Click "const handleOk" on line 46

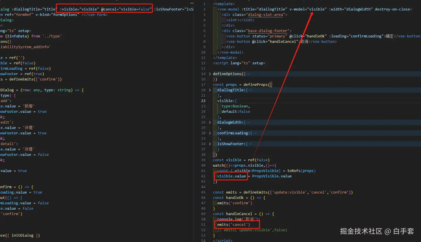click(x=228, y=198)
